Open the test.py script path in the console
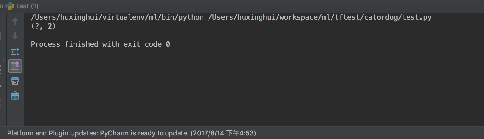The image size is (484, 139). 320,17
